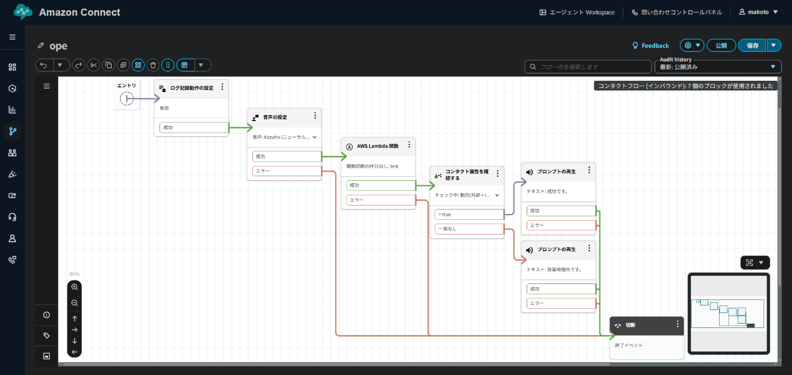Zoom in on the flow canvas

75,287
